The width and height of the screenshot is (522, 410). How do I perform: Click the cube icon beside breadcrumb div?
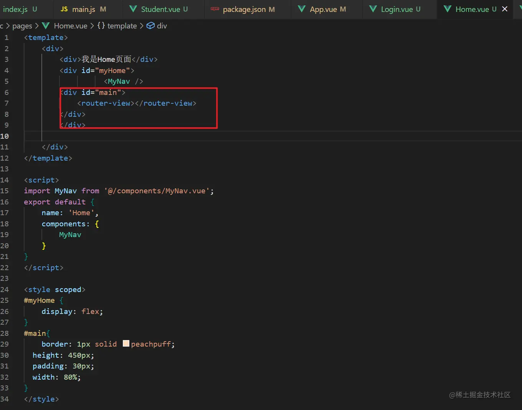coord(151,26)
